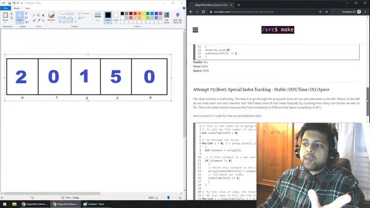Viewport: 370px width, 208px height.
Task: Select the Magnifier tool
Action: coord(43,21)
